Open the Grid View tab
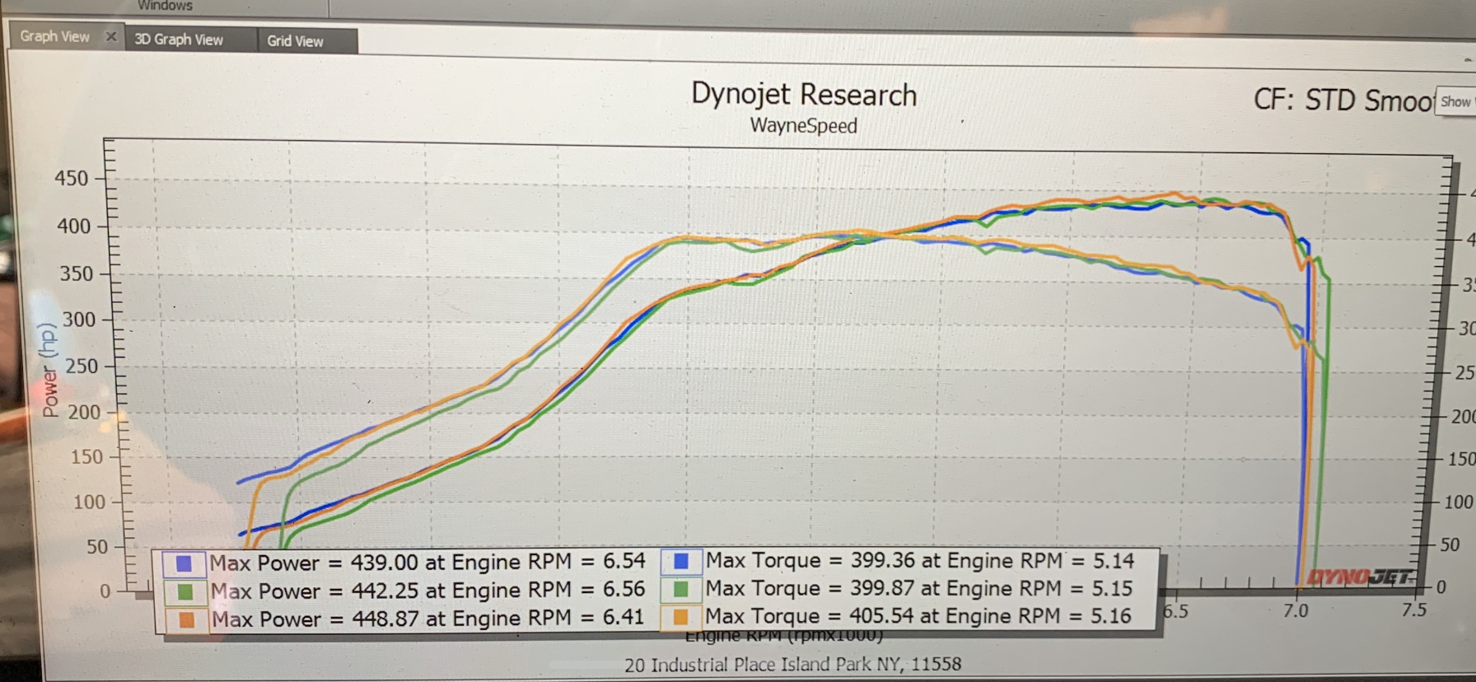Viewport: 1476px width, 682px height. (295, 41)
